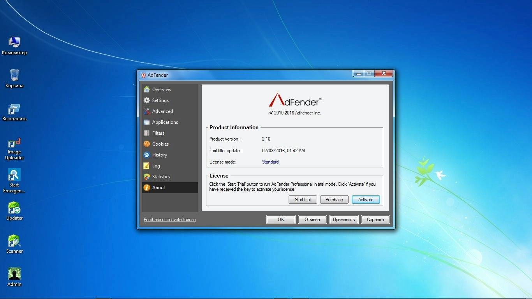Image resolution: width=532 pixels, height=299 pixels.
Task: Go to the Advanced section
Action: click(x=170, y=111)
